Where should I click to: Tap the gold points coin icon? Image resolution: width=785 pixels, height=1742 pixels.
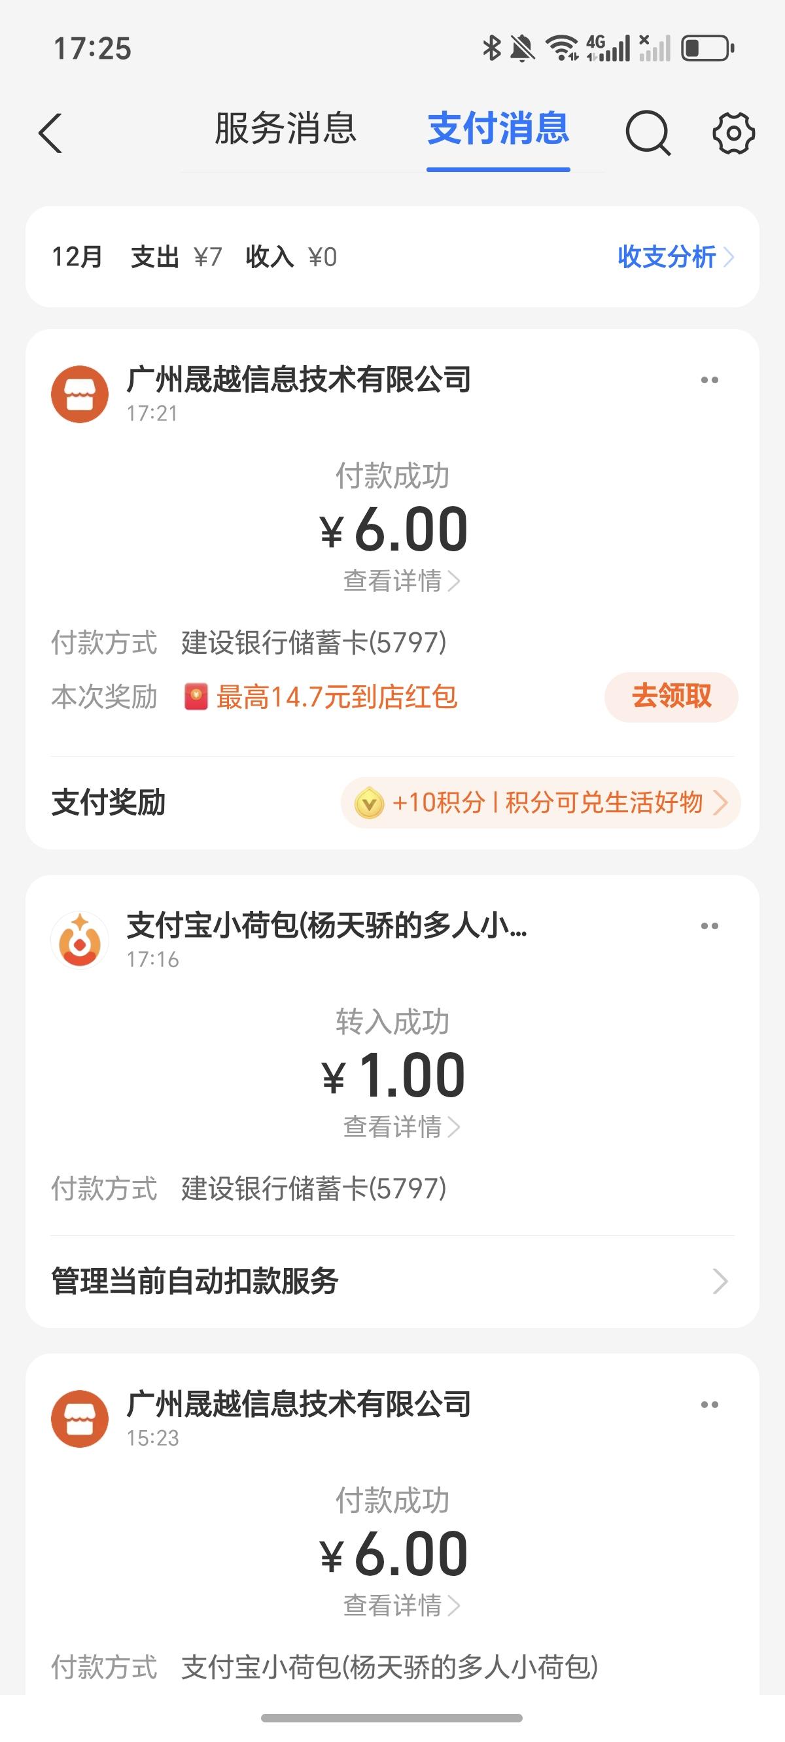[x=370, y=804]
